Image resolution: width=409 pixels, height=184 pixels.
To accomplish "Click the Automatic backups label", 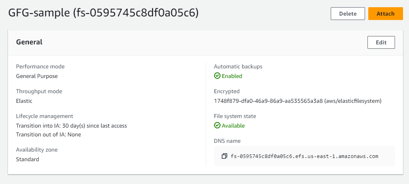I will 238,66.
